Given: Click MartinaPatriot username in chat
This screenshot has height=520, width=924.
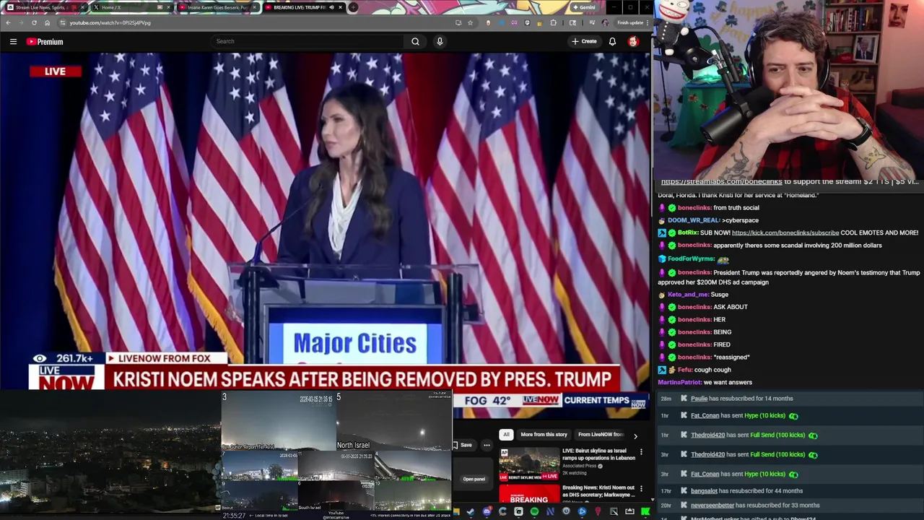Looking at the screenshot, I should (x=679, y=382).
